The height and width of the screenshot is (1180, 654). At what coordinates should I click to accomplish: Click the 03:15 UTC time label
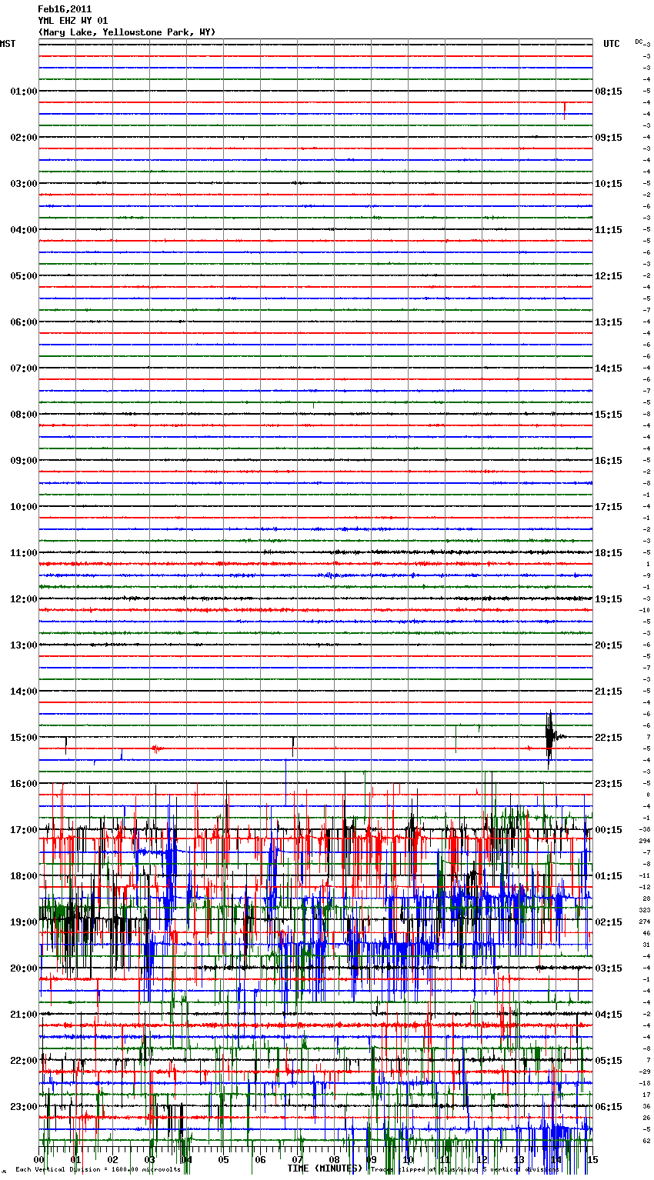[609, 968]
